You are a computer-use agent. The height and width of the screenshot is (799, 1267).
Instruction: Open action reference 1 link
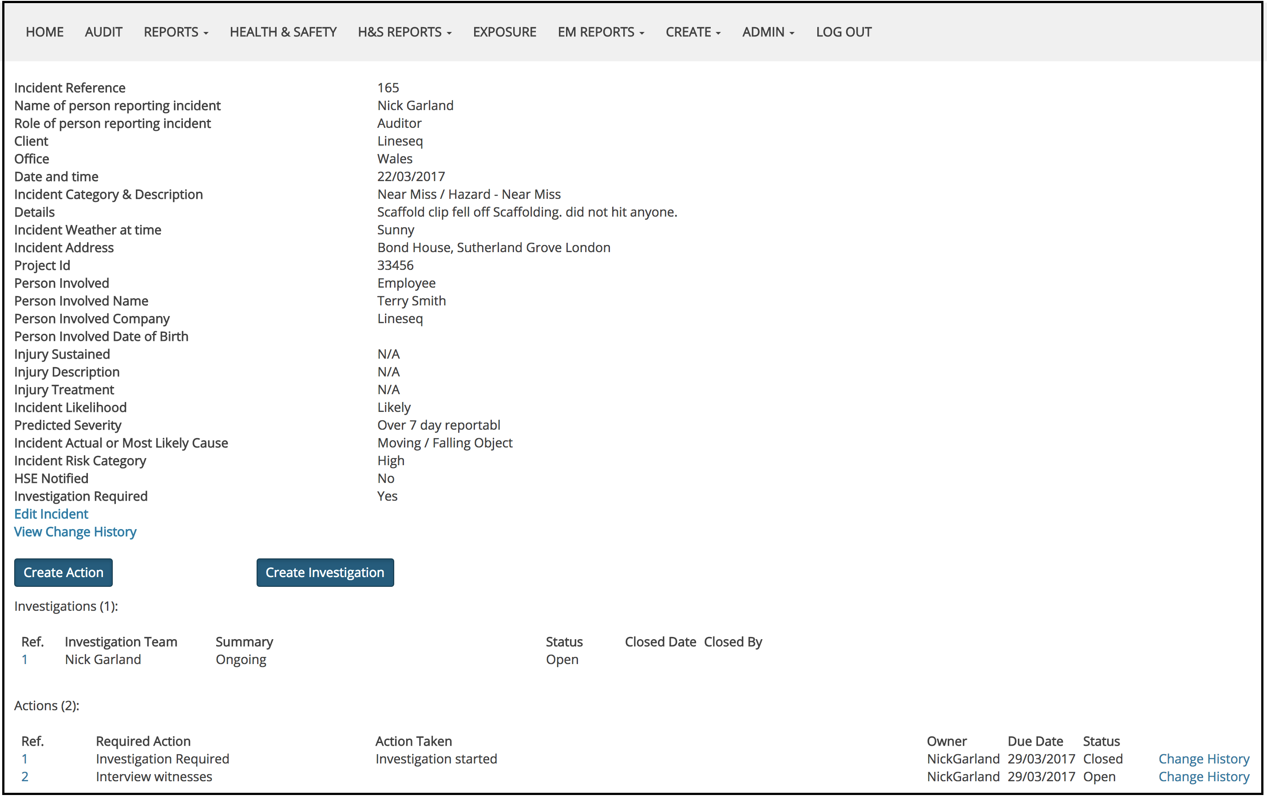pyautogui.click(x=24, y=759)
